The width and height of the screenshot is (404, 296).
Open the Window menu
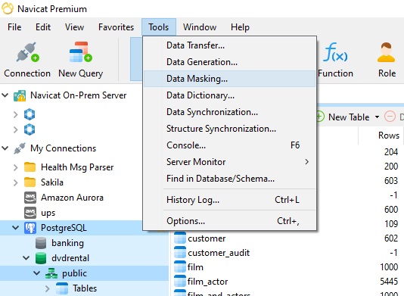pos(200,27)
